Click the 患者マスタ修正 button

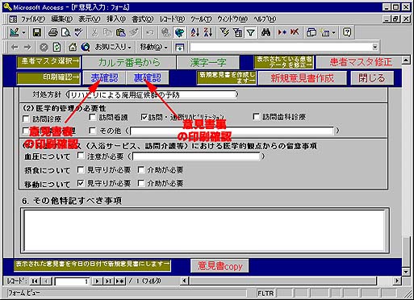[359, 62]
